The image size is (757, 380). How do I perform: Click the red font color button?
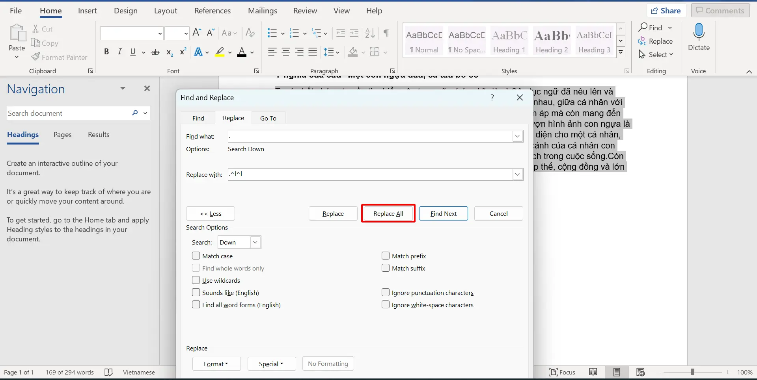point(242,52)
